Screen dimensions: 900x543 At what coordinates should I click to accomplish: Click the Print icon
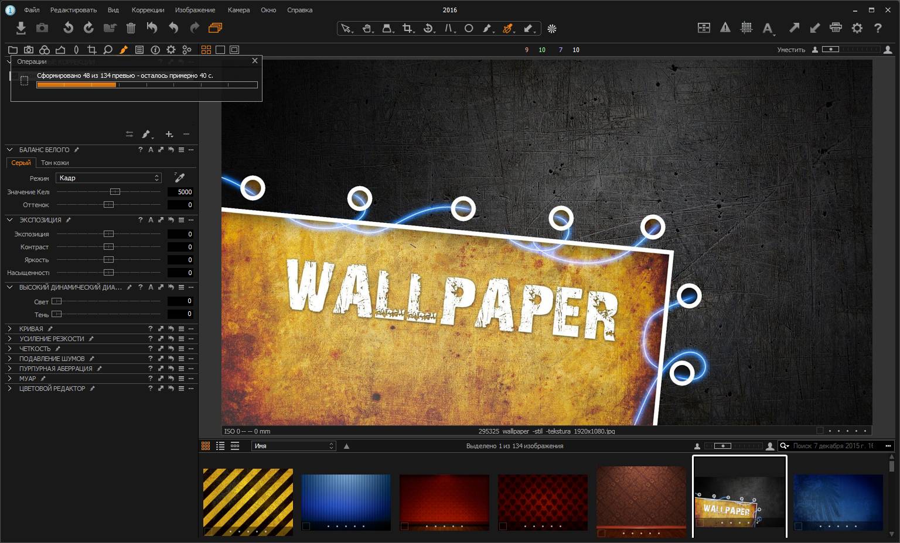(836, 28)
